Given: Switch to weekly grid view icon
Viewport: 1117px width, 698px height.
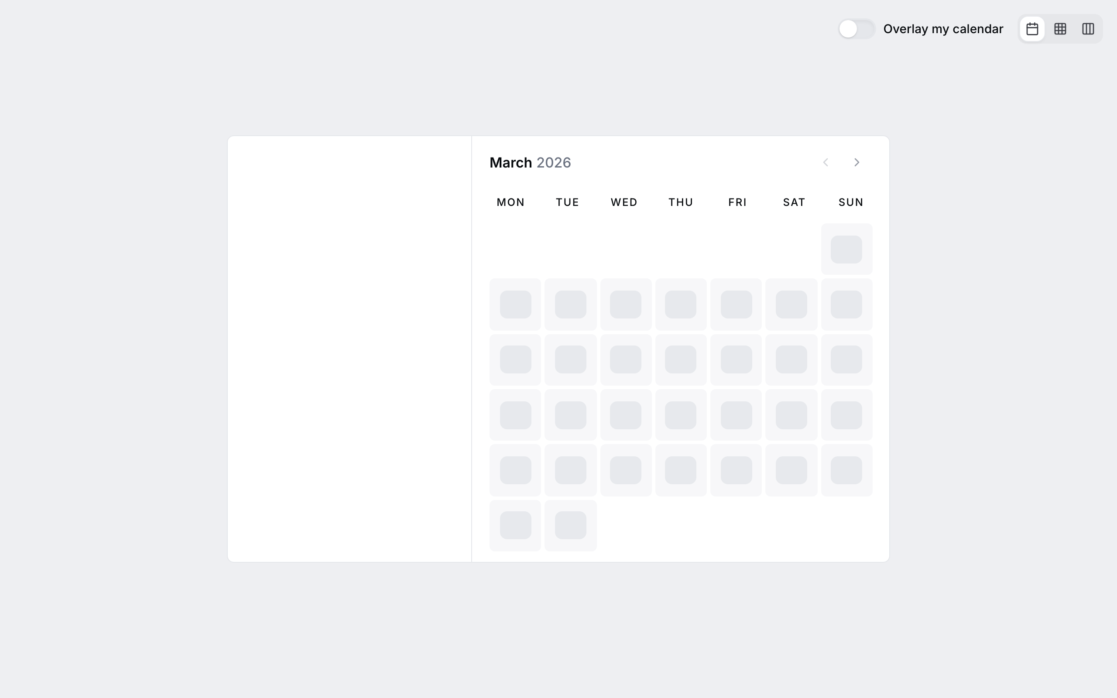Looking at the screenshot, I should pos(1060,29).
